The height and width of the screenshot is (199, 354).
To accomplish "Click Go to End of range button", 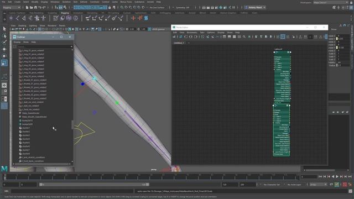I will pos(350,177).
